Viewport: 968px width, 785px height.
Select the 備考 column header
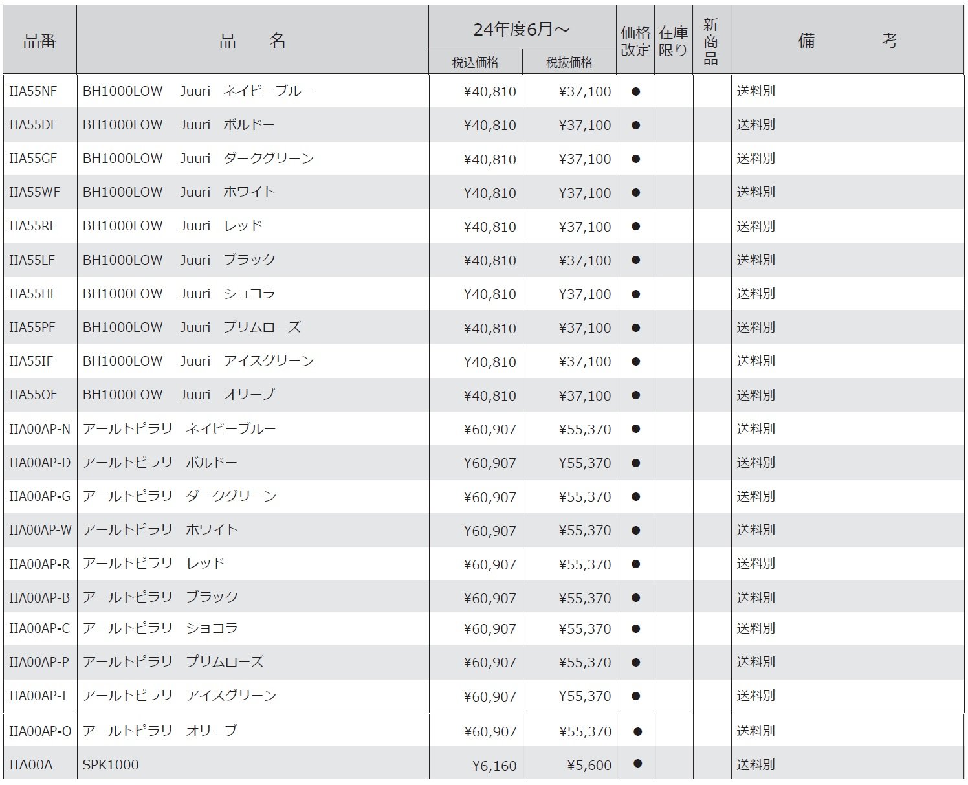coord(847,41)
